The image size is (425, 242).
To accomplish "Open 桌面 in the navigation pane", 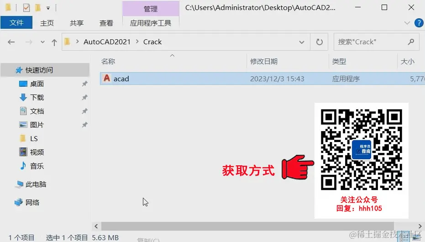I will tap(37, 84).
